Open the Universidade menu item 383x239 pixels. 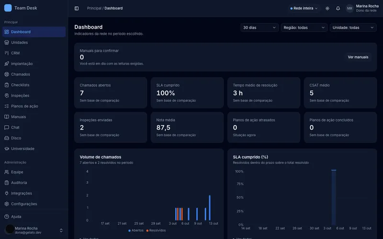point(34,149)
